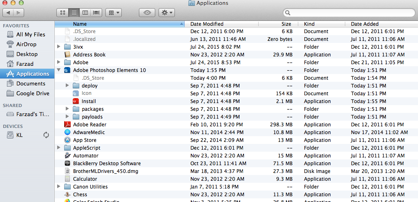Screen dimensions: 418x202
Task: Expand the deploy folder
Action: click(x=67, y=86)
